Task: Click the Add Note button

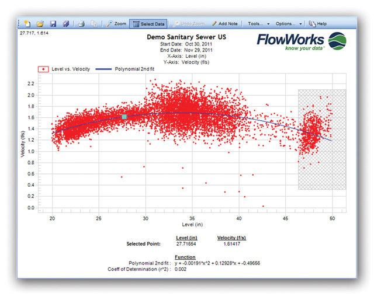Action: click(224, 23)
